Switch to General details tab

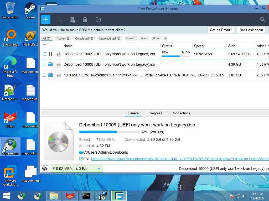[x=133, y=113]
